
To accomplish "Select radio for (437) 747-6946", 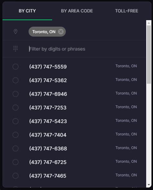I will (15, 94).
